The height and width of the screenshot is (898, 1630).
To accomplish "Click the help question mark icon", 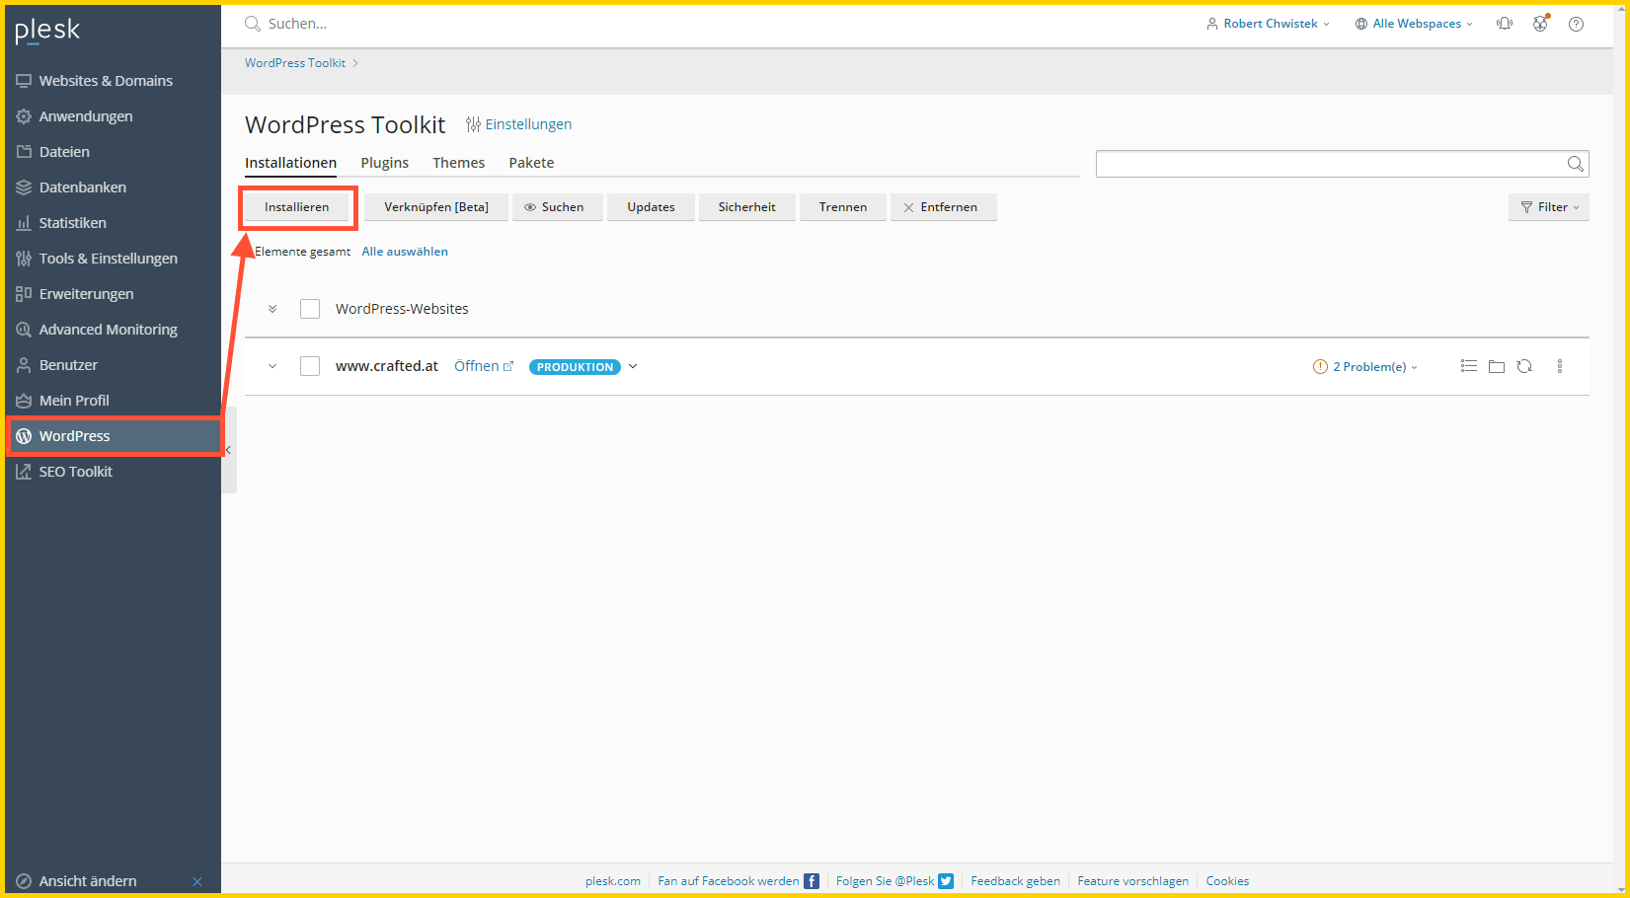I will pos(1576,24).
